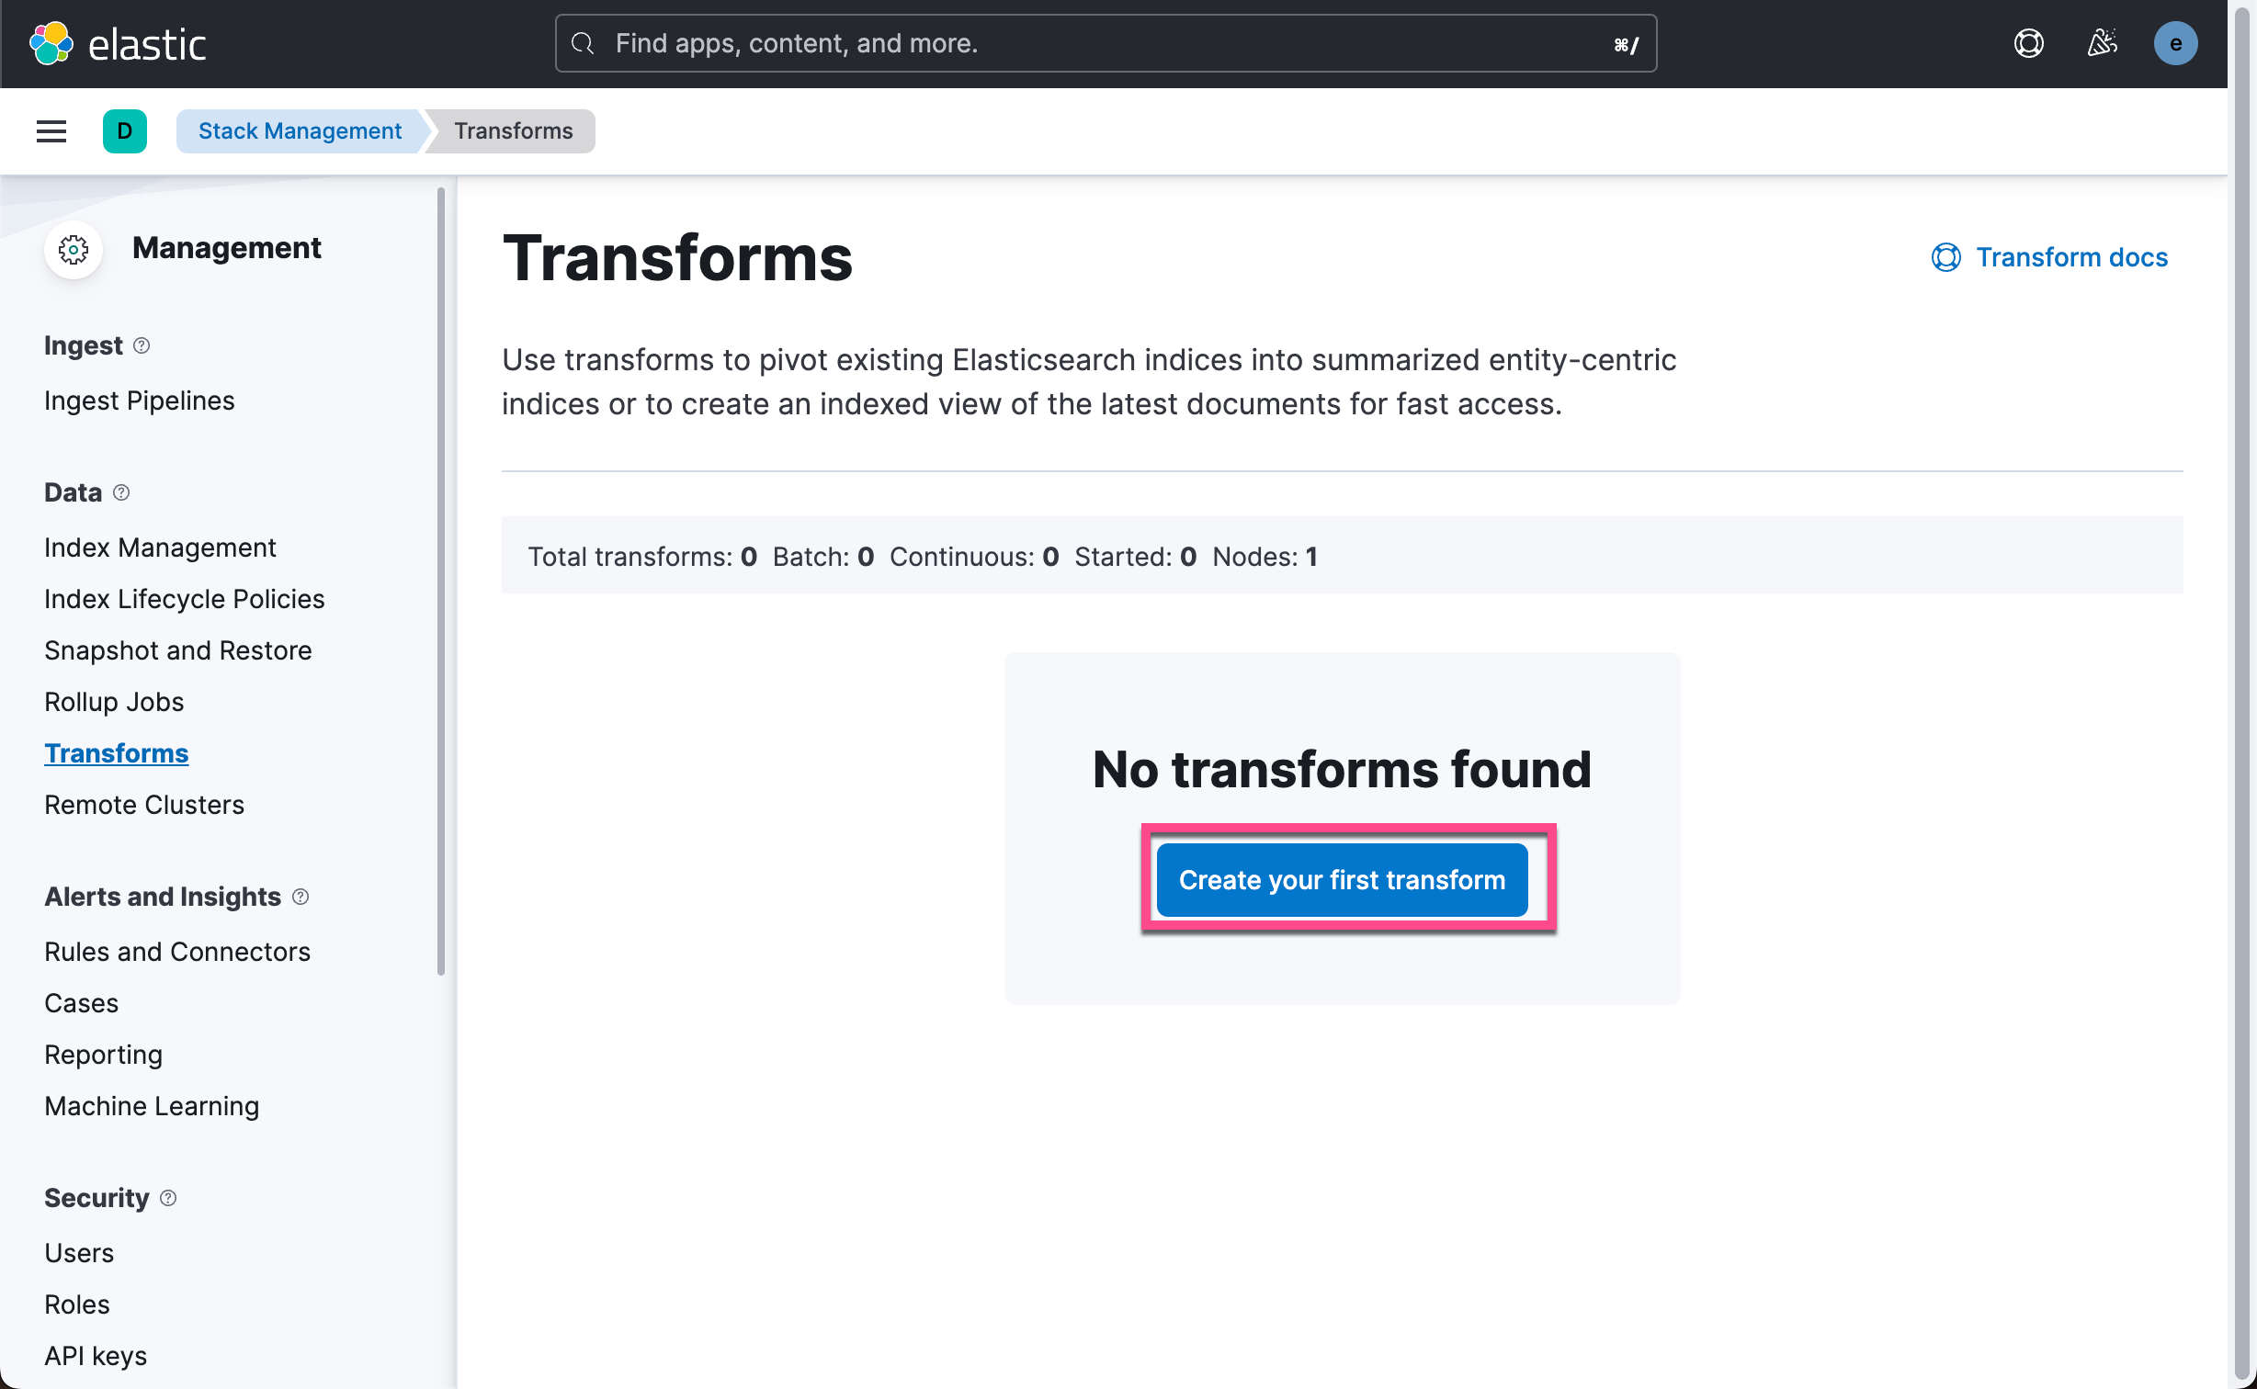Navigate to the Stack Management breadcrumb
This screenshot has width=2257, height=1389.
tap(300, 130)
